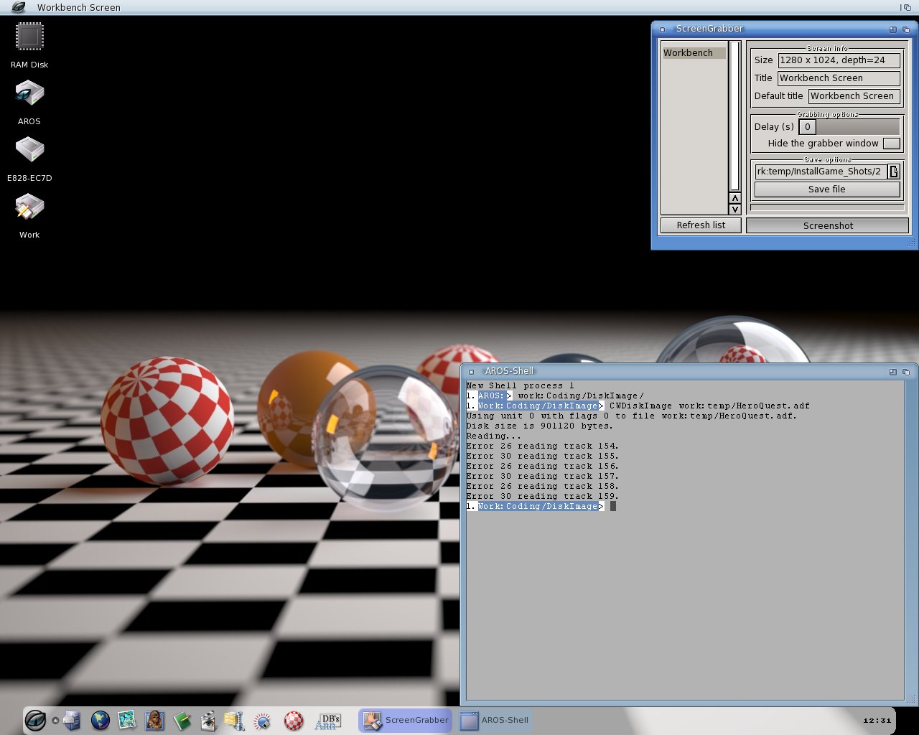The image size is (919, 735).
Task: Launch the clapperboard eye dock icon
Action: 208,720
